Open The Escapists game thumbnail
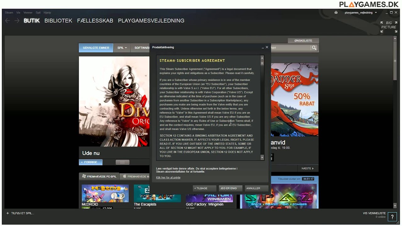Viewport: 402px width, 226px height. click(157, 193)
